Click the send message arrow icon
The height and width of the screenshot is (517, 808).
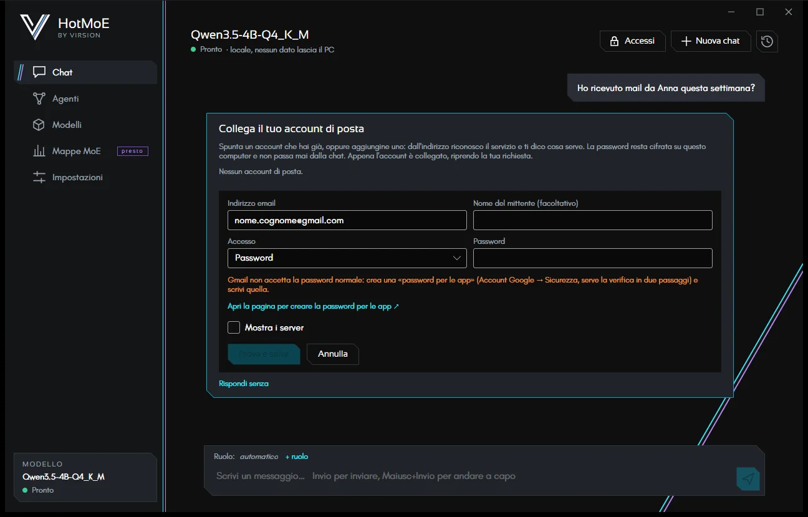coord(748,478)
